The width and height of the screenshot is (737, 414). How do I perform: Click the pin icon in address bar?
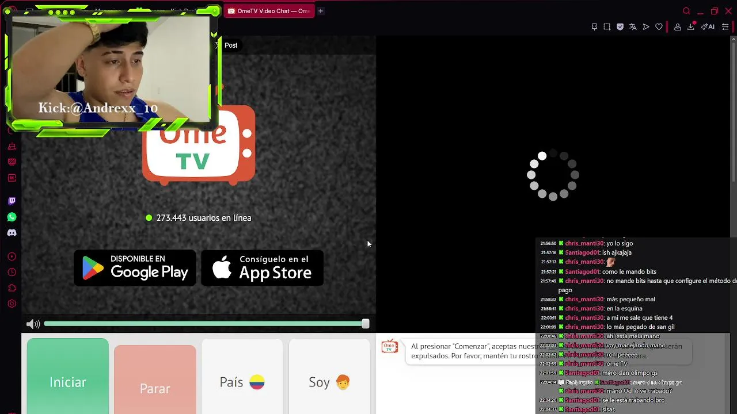tap(594, 26)
